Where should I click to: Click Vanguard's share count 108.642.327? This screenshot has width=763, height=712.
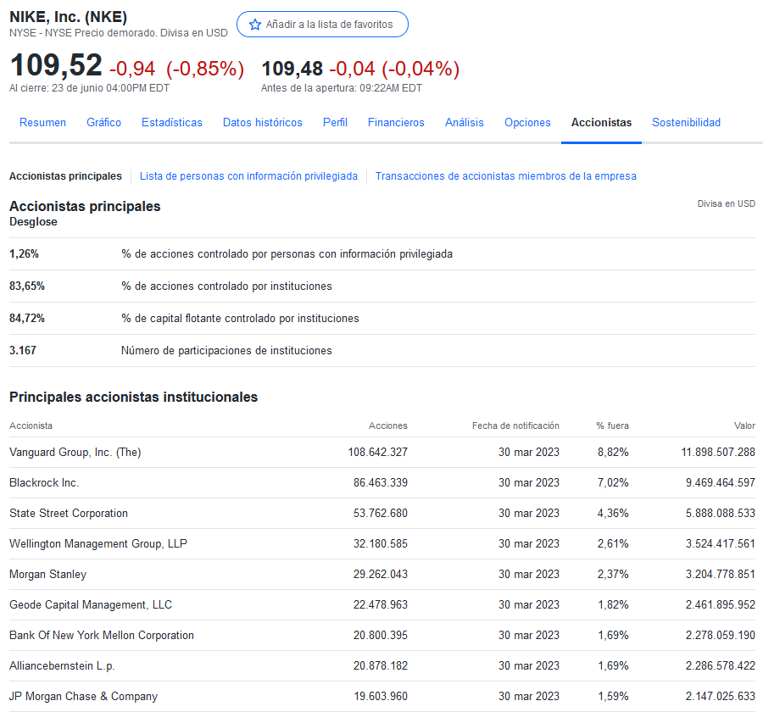point(377,453)
